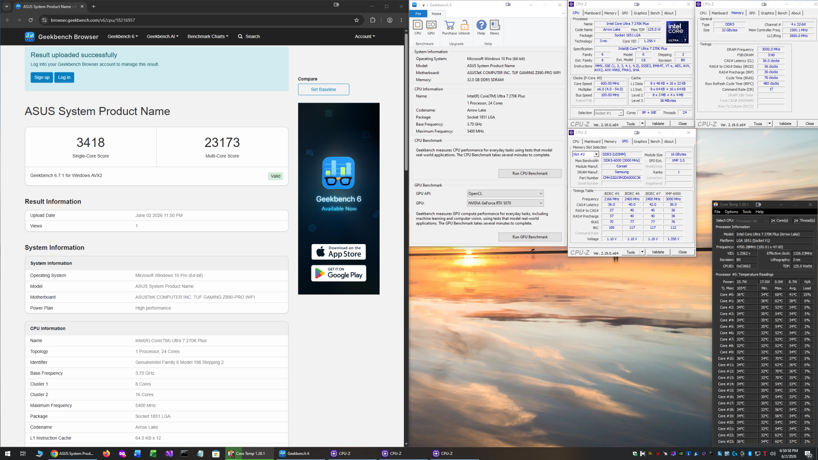
Task: Open the Chrome three-dot menu
Action: click(401, 20)
